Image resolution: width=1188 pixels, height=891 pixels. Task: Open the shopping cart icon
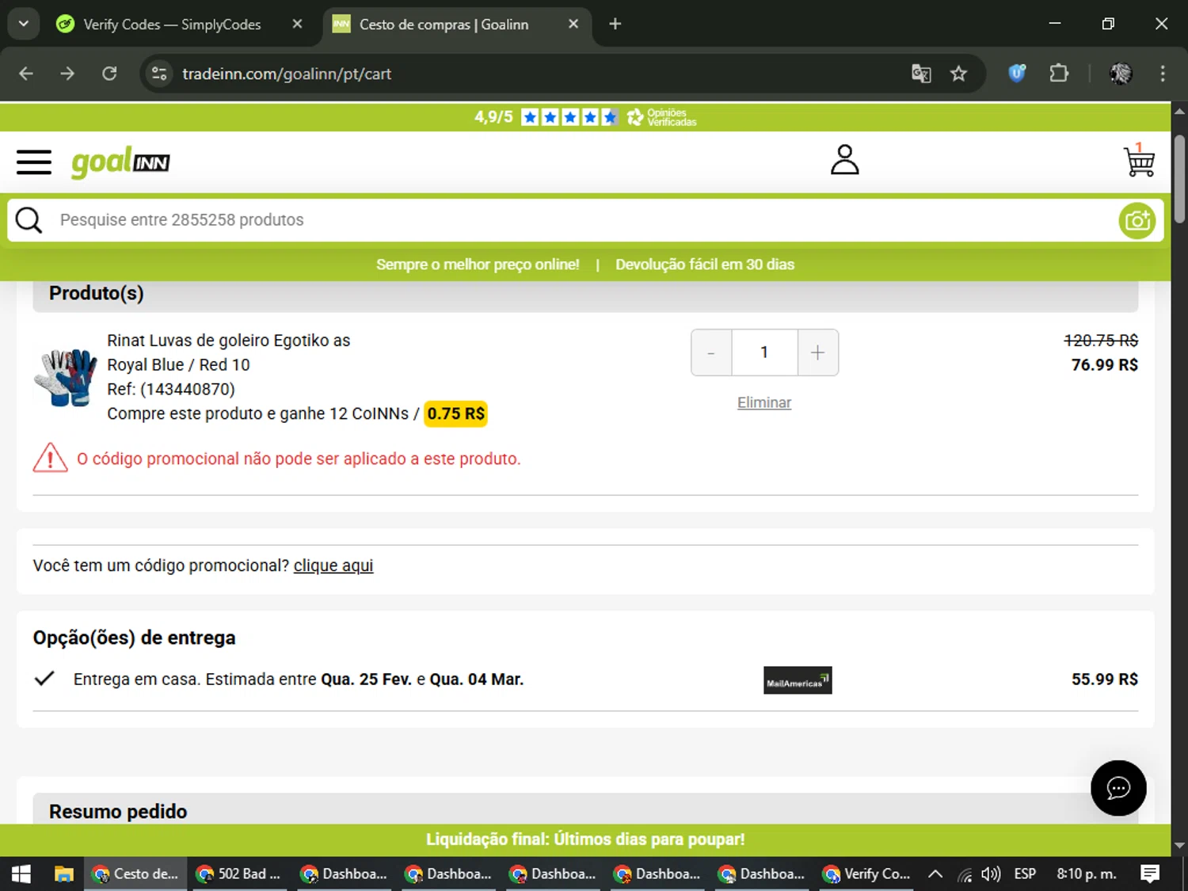pos(1139,160)
